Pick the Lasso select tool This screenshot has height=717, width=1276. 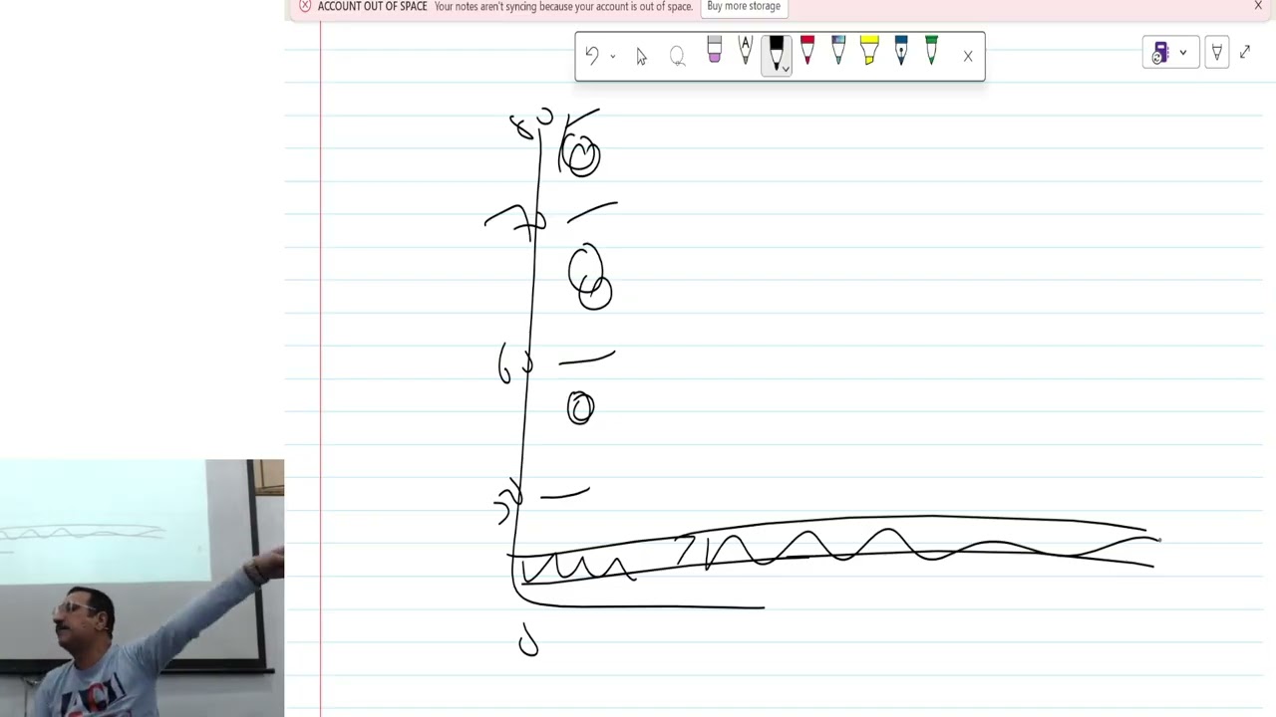coord(678,57)
